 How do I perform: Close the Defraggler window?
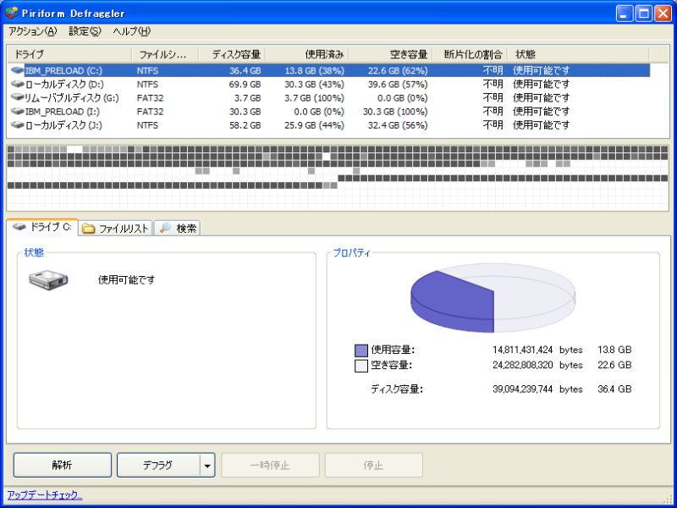point(663,14)
